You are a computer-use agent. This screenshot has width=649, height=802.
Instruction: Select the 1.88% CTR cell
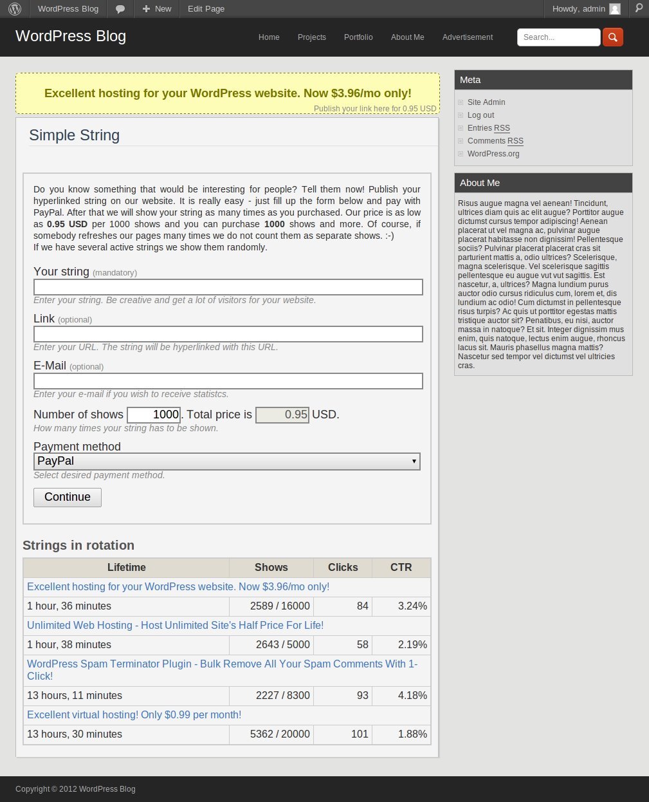point(401,734)
